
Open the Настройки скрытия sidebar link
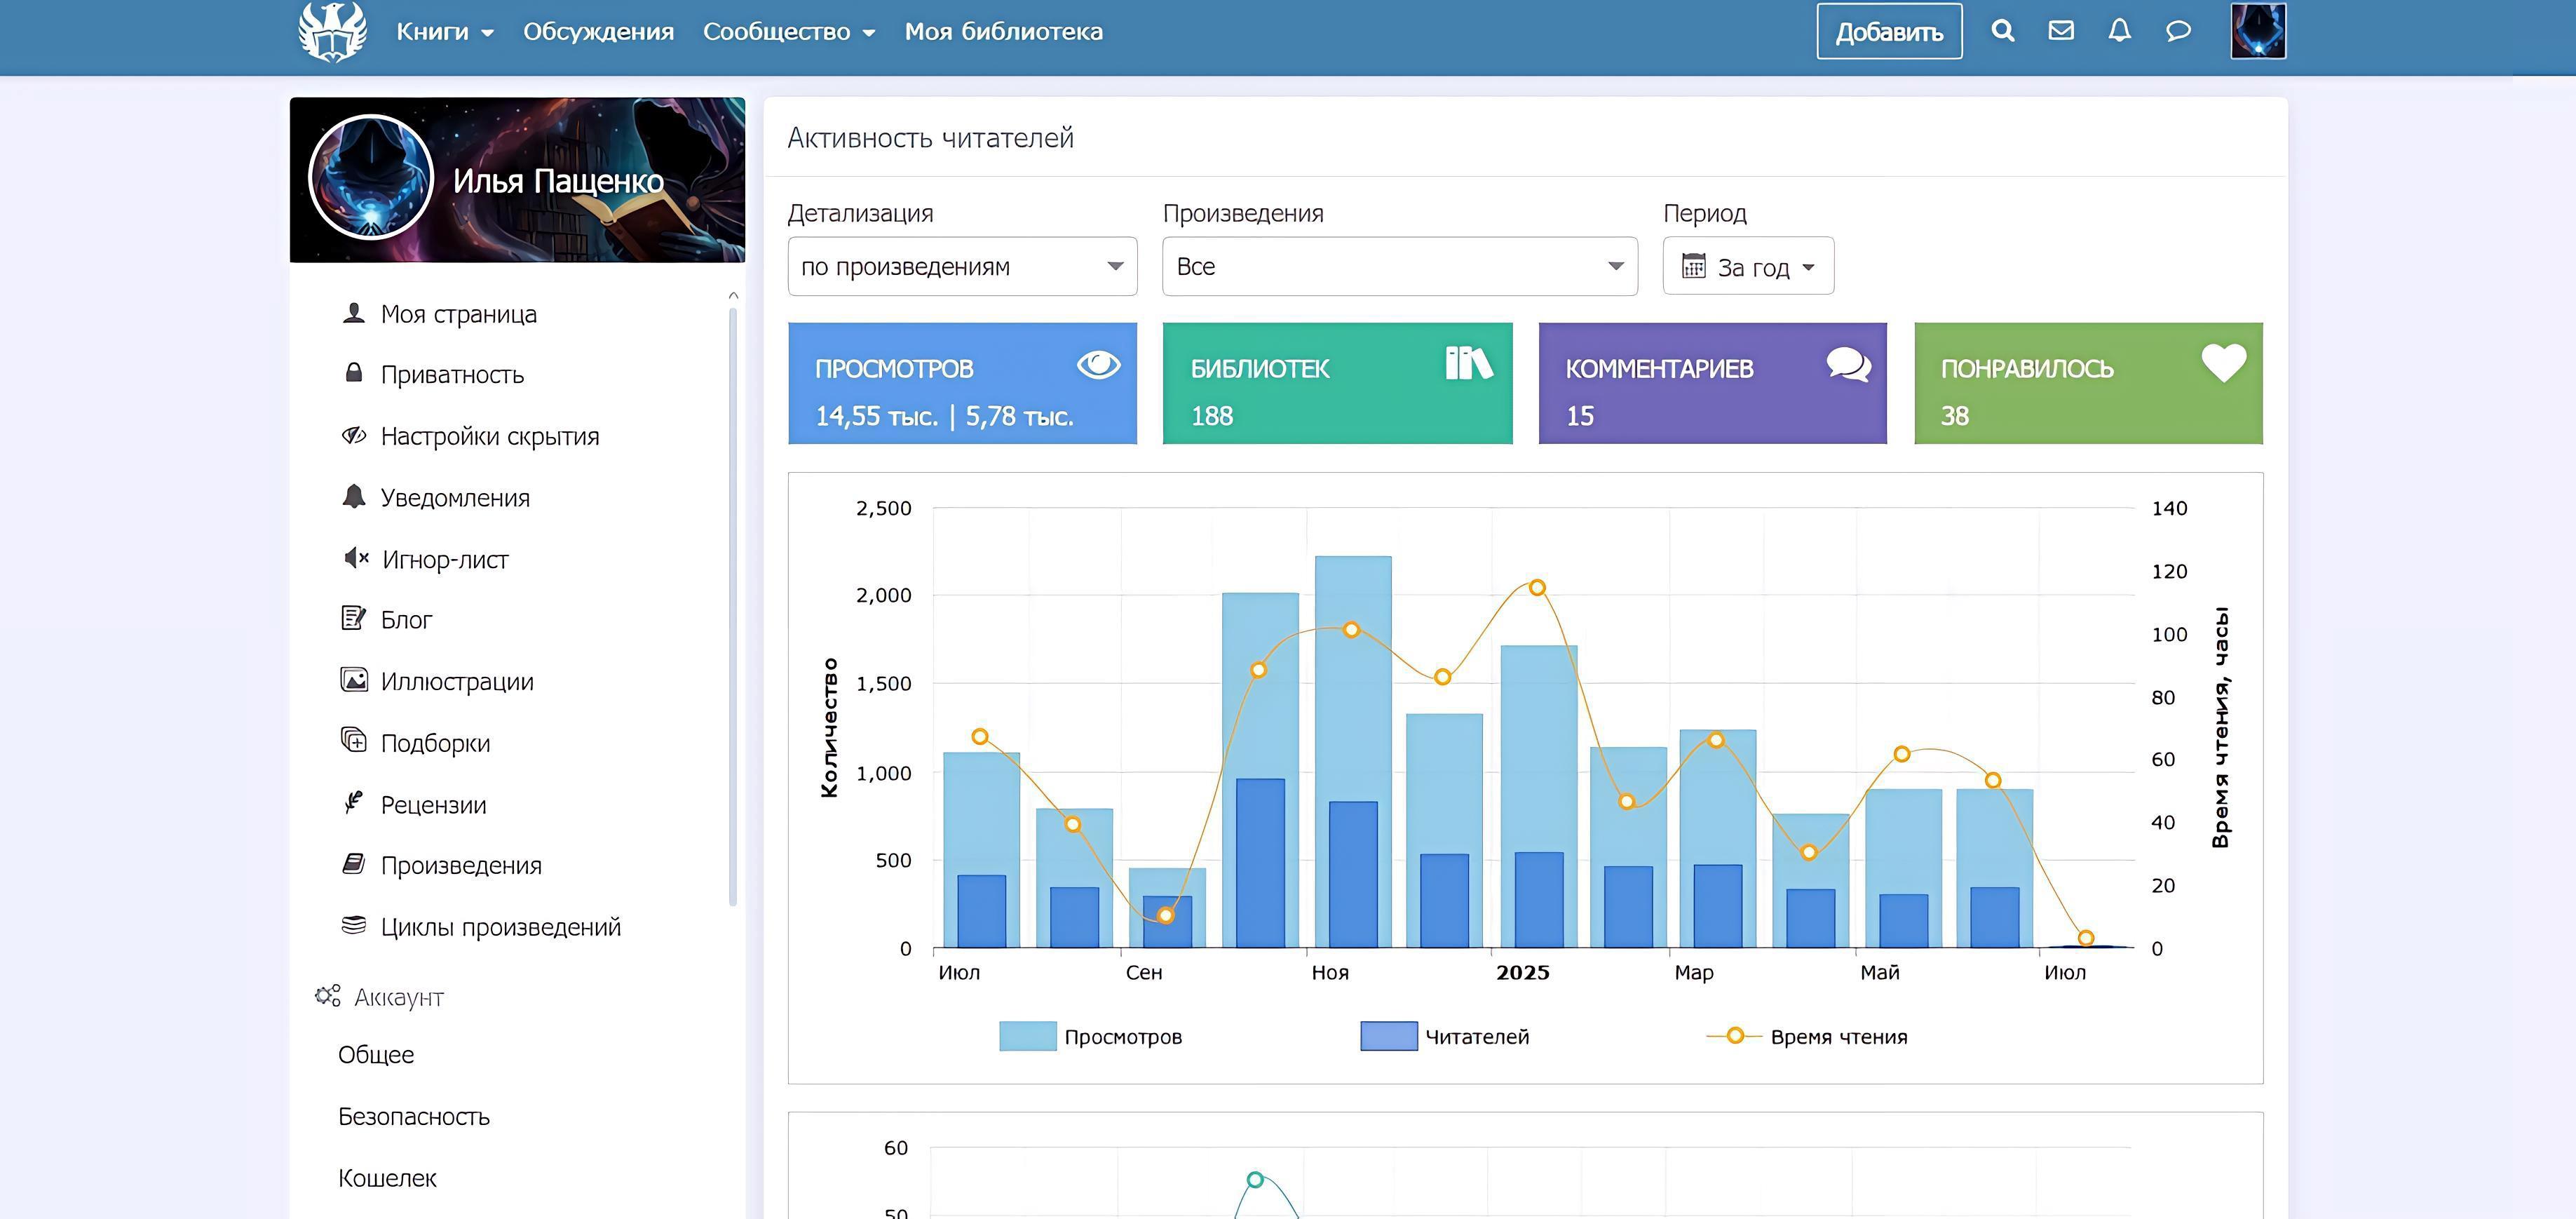click(x=489, y=437)
